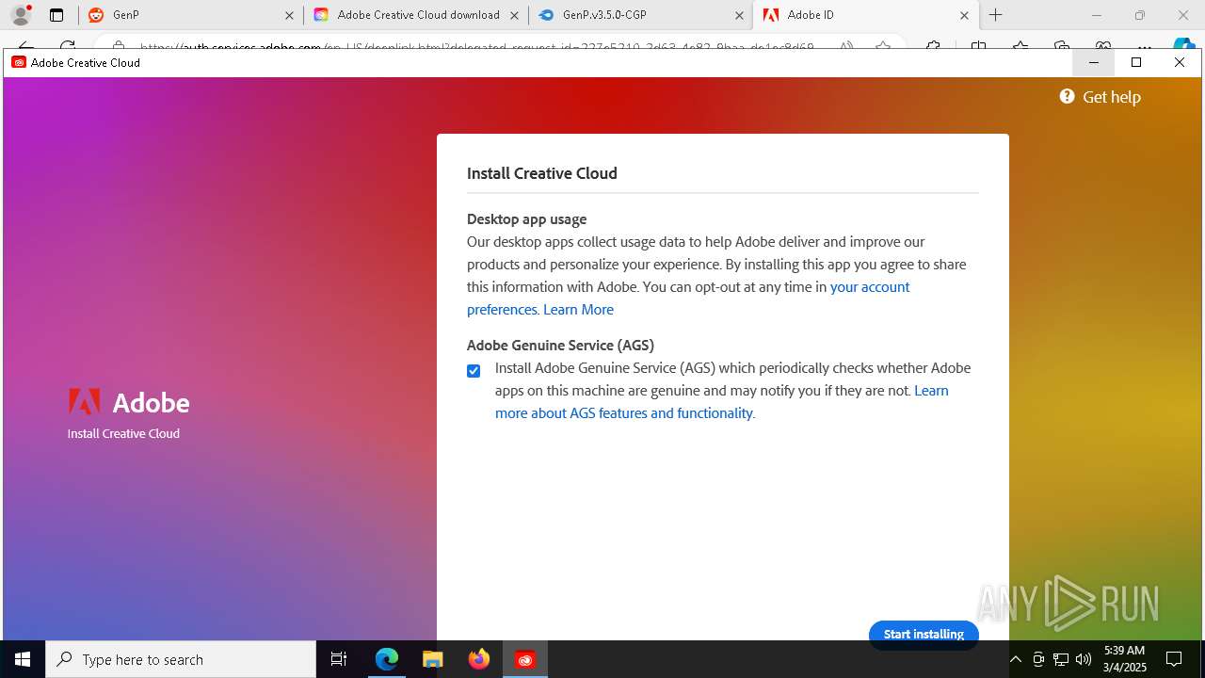The height and width of the screenshot is (678, 1205).
Task: Click the Adobe favicon on Adobe ID tab
Action: point(771,15)
